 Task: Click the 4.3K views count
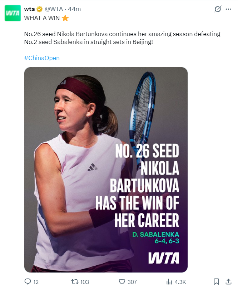180,282
